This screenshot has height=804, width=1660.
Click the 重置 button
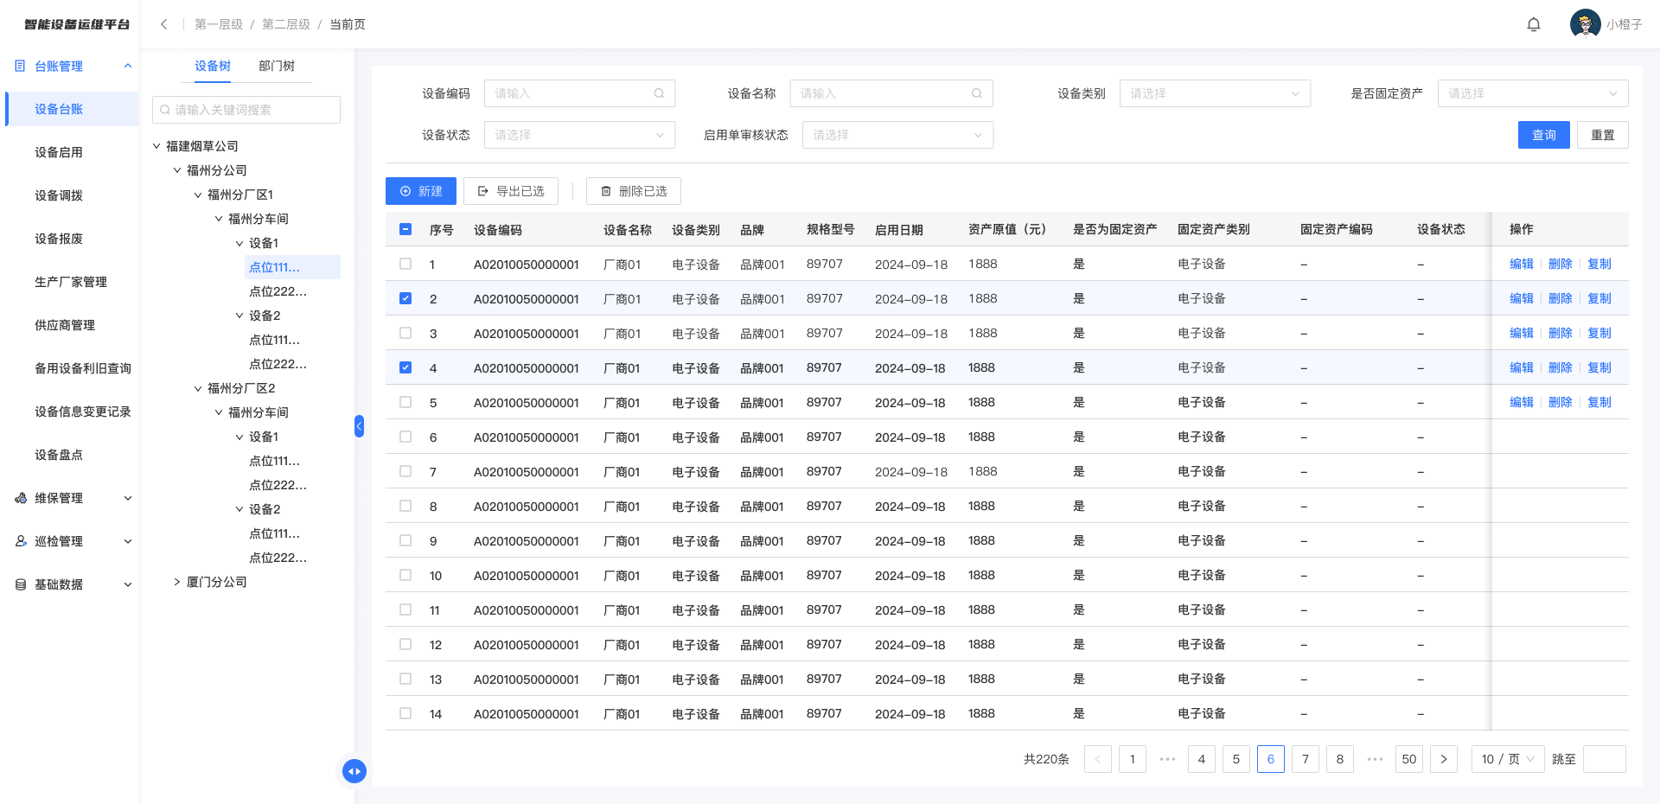click(x=1603, y=135)
